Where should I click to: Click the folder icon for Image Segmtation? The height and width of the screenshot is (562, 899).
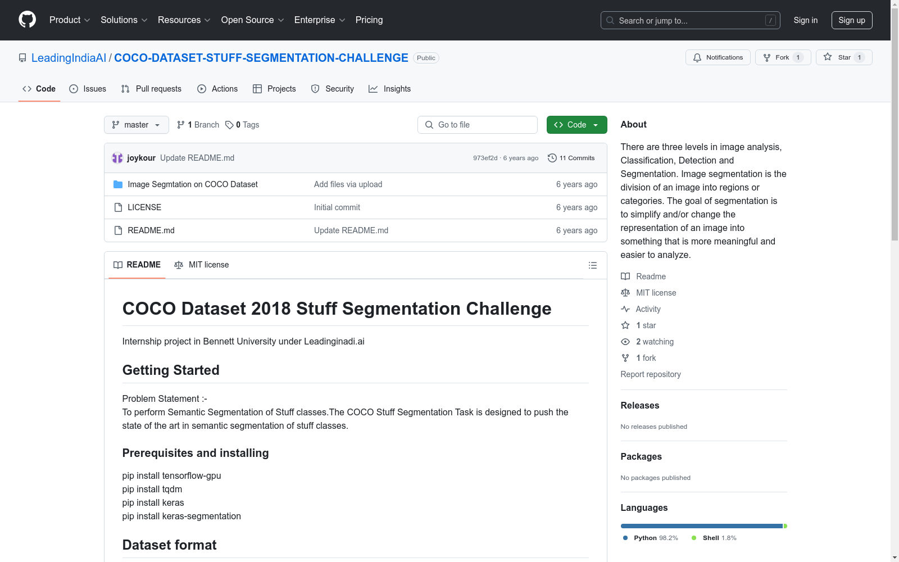[118, 184]
